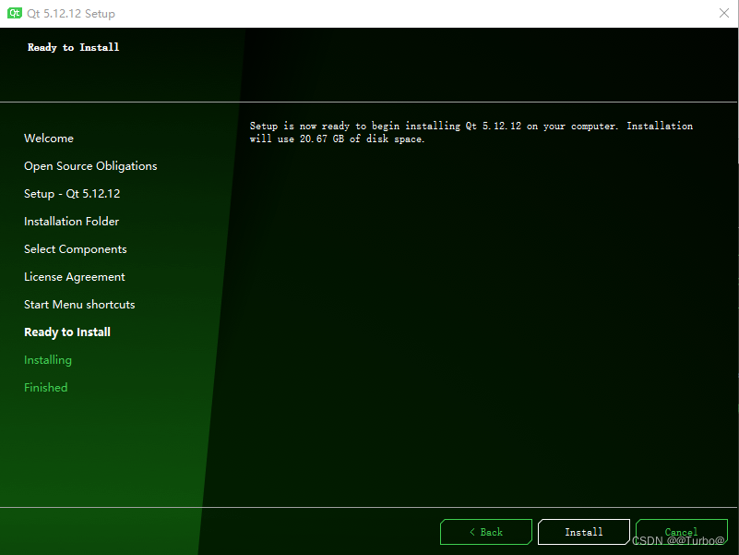The width and height of the screenshot is (739, 555).
Task: Close the Qt 5.12.12 Setup window
Action: (x=724, y=13)
